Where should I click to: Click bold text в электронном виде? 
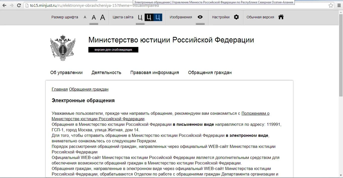(247, 136)
